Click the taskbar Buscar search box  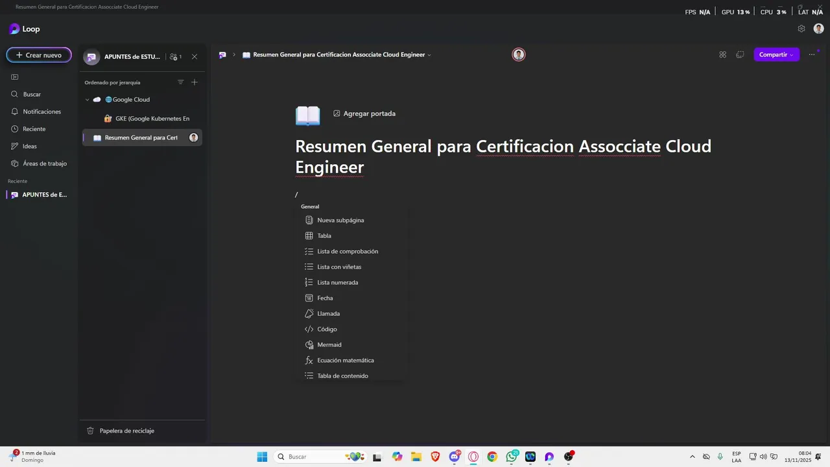320,457
